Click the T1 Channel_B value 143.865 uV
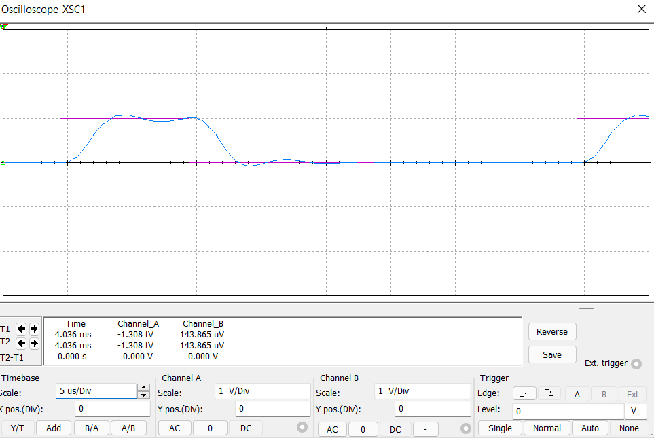The image size is (654, 438). [x=202, y=335]
